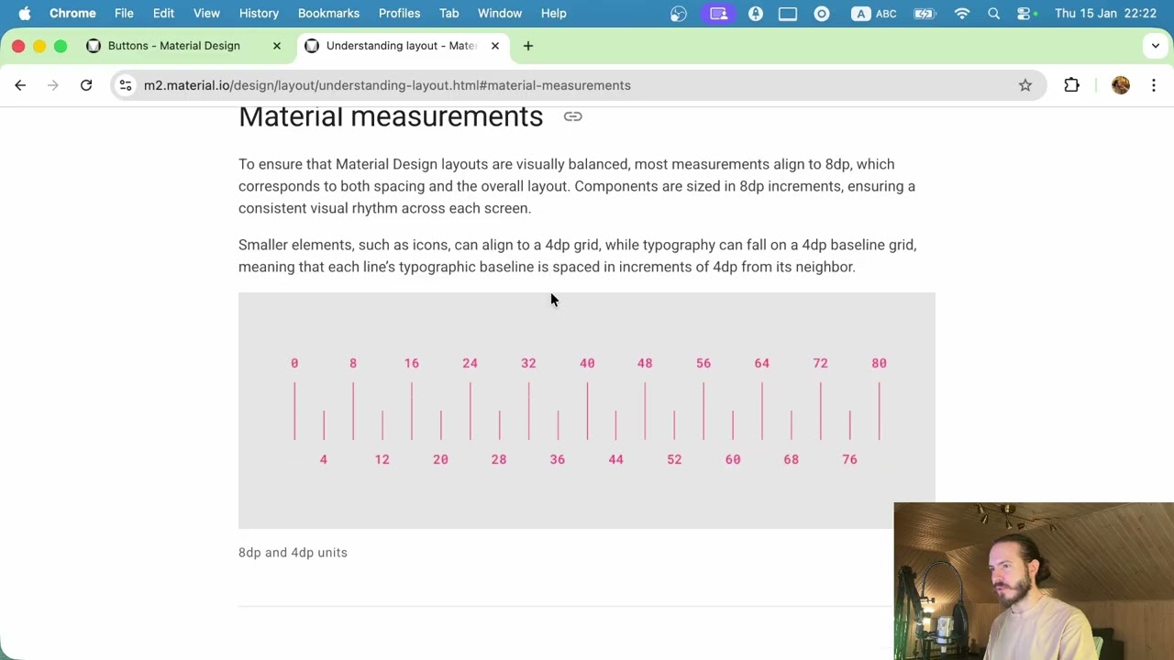The height and width of the screenshot is (660, 1174).
Task: Open a new tab with the plus button
Action: (x=527, y=46)
